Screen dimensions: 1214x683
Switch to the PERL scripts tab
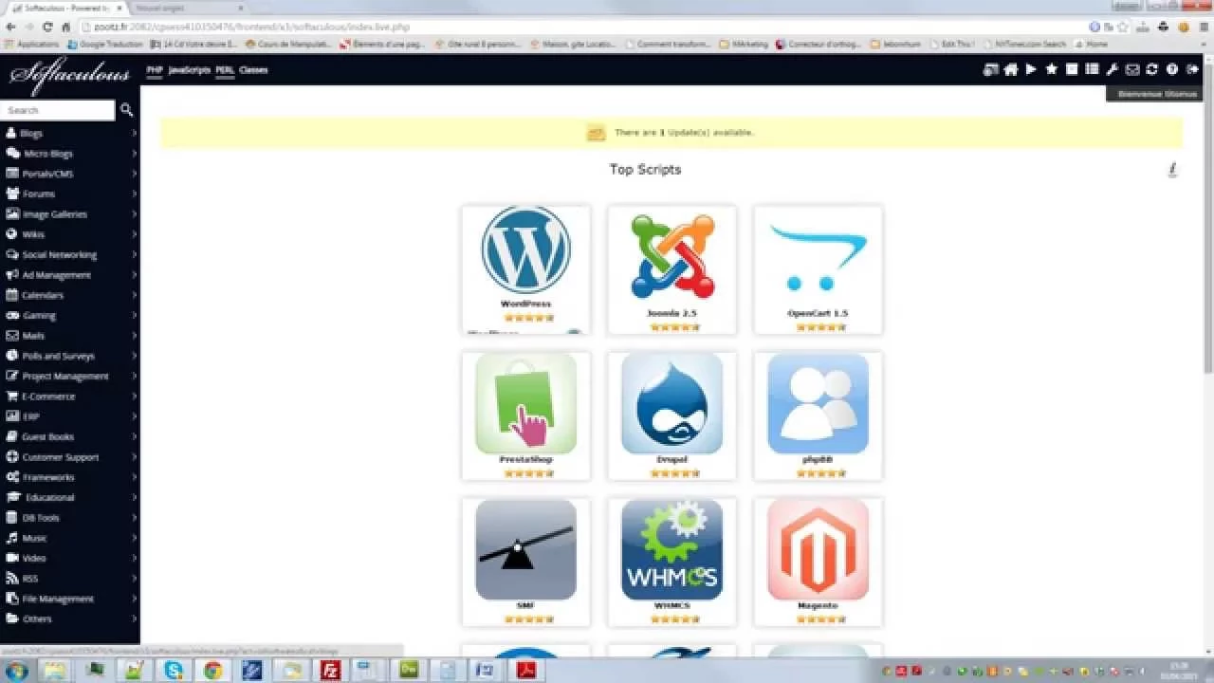(225, 70)
